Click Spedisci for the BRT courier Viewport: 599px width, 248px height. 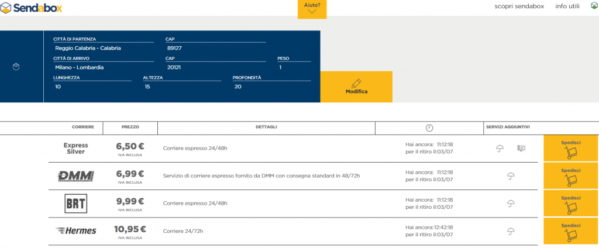(x=571, y=204)
